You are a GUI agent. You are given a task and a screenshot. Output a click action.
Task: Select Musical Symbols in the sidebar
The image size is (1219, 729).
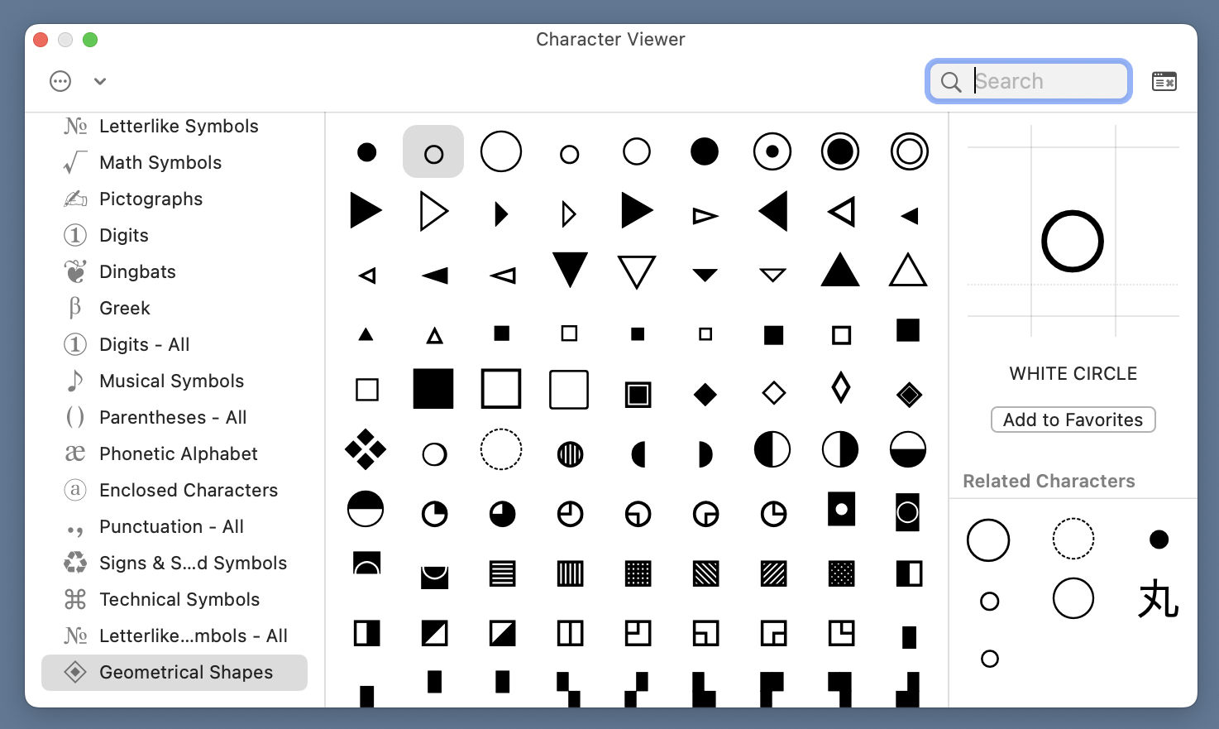point(171,381)
